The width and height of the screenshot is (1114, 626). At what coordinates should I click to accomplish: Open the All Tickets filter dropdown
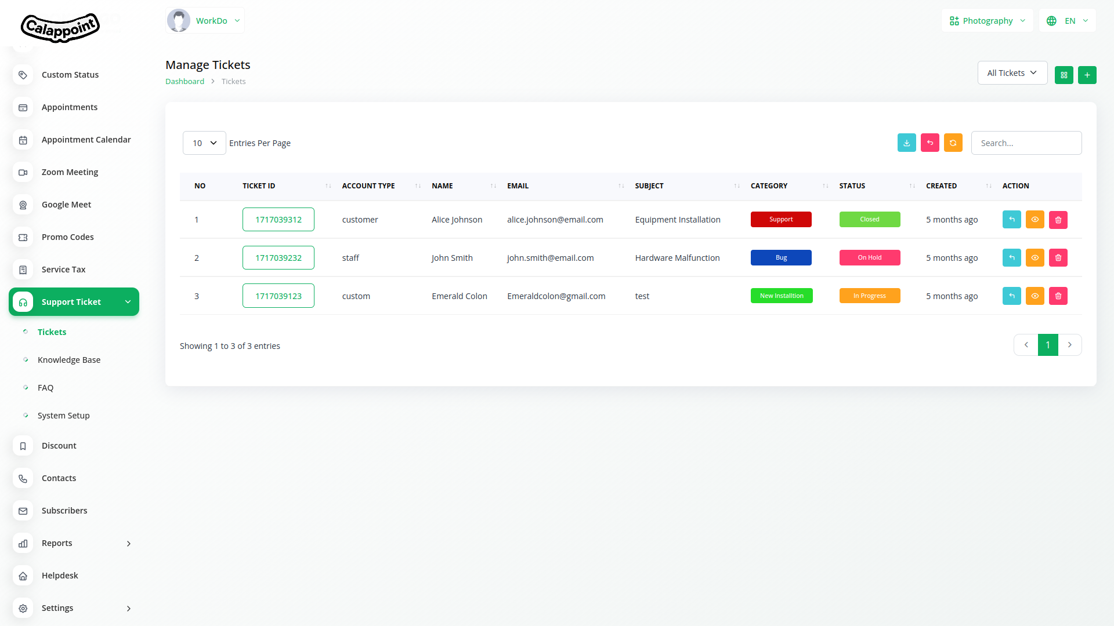1012,73
